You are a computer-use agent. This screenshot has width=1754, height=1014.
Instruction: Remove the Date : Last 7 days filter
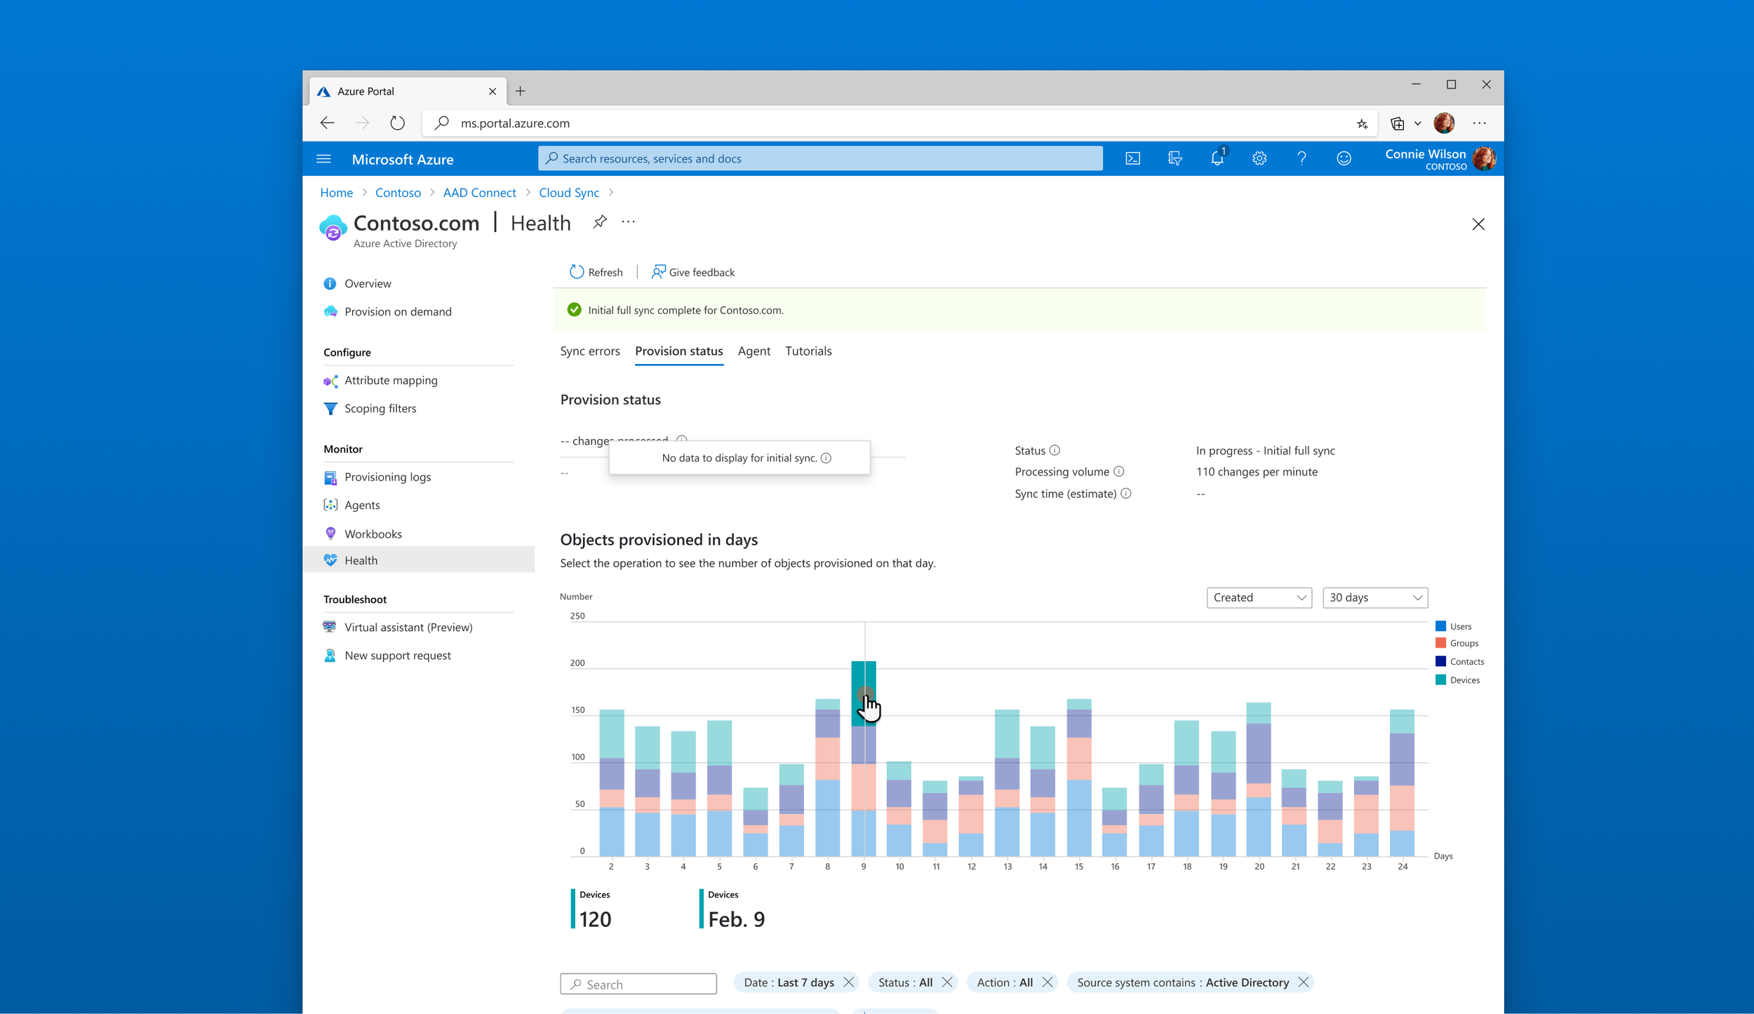(848, 982)
